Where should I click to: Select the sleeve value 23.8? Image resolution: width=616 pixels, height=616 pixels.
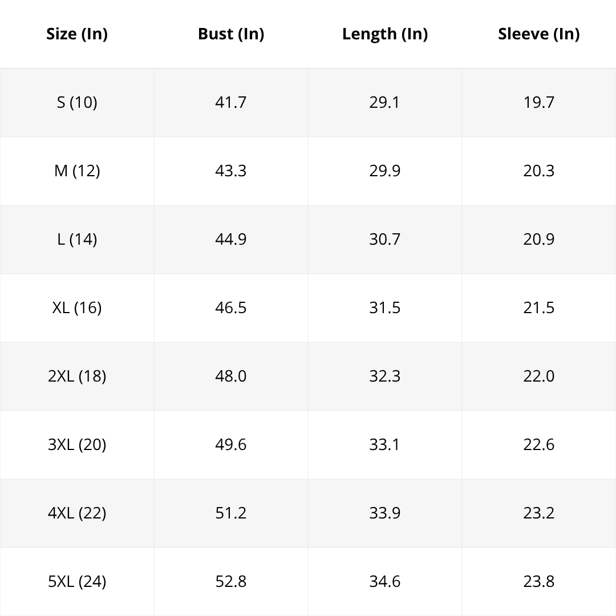539,581
